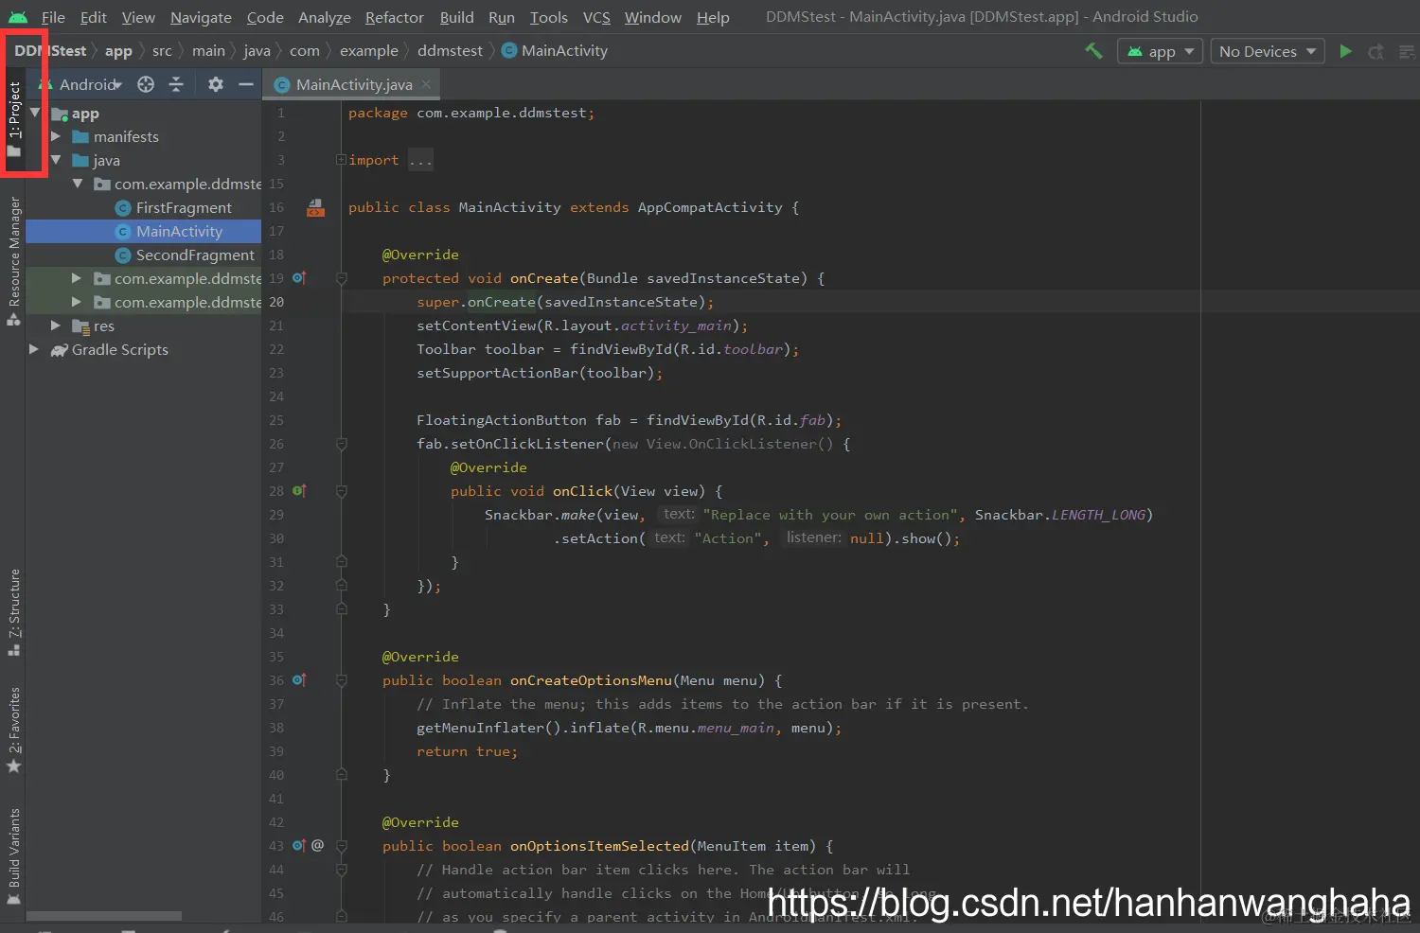
Task: Expand the res folder
Action: [x=56, y=326]
